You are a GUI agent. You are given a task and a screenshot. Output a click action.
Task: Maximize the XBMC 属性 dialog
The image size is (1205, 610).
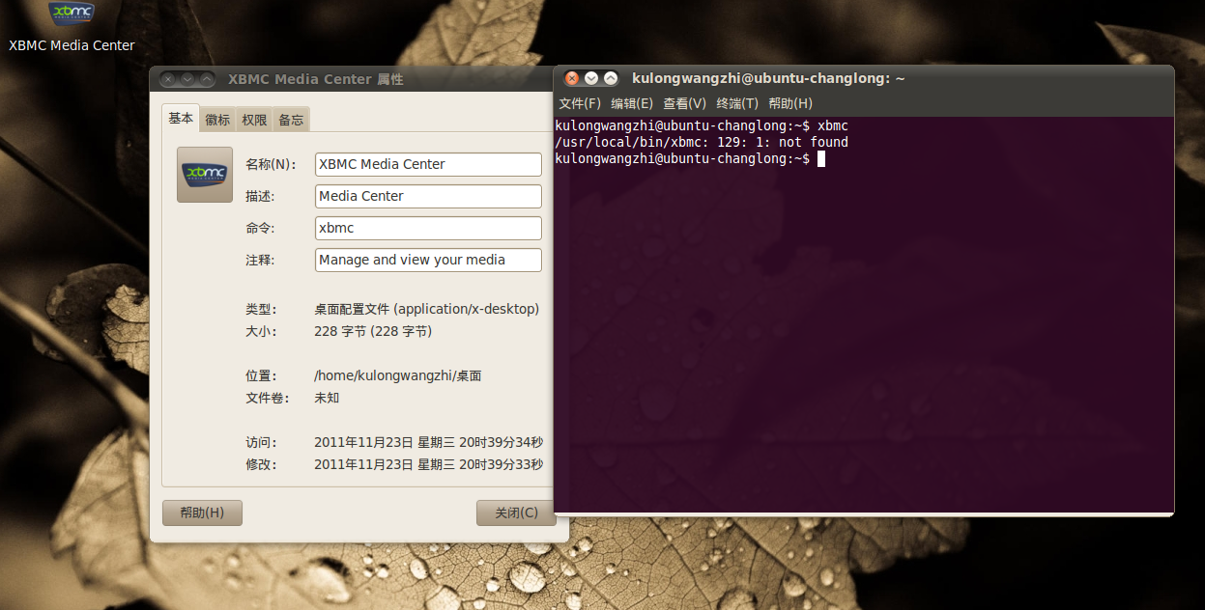[207, 79]
